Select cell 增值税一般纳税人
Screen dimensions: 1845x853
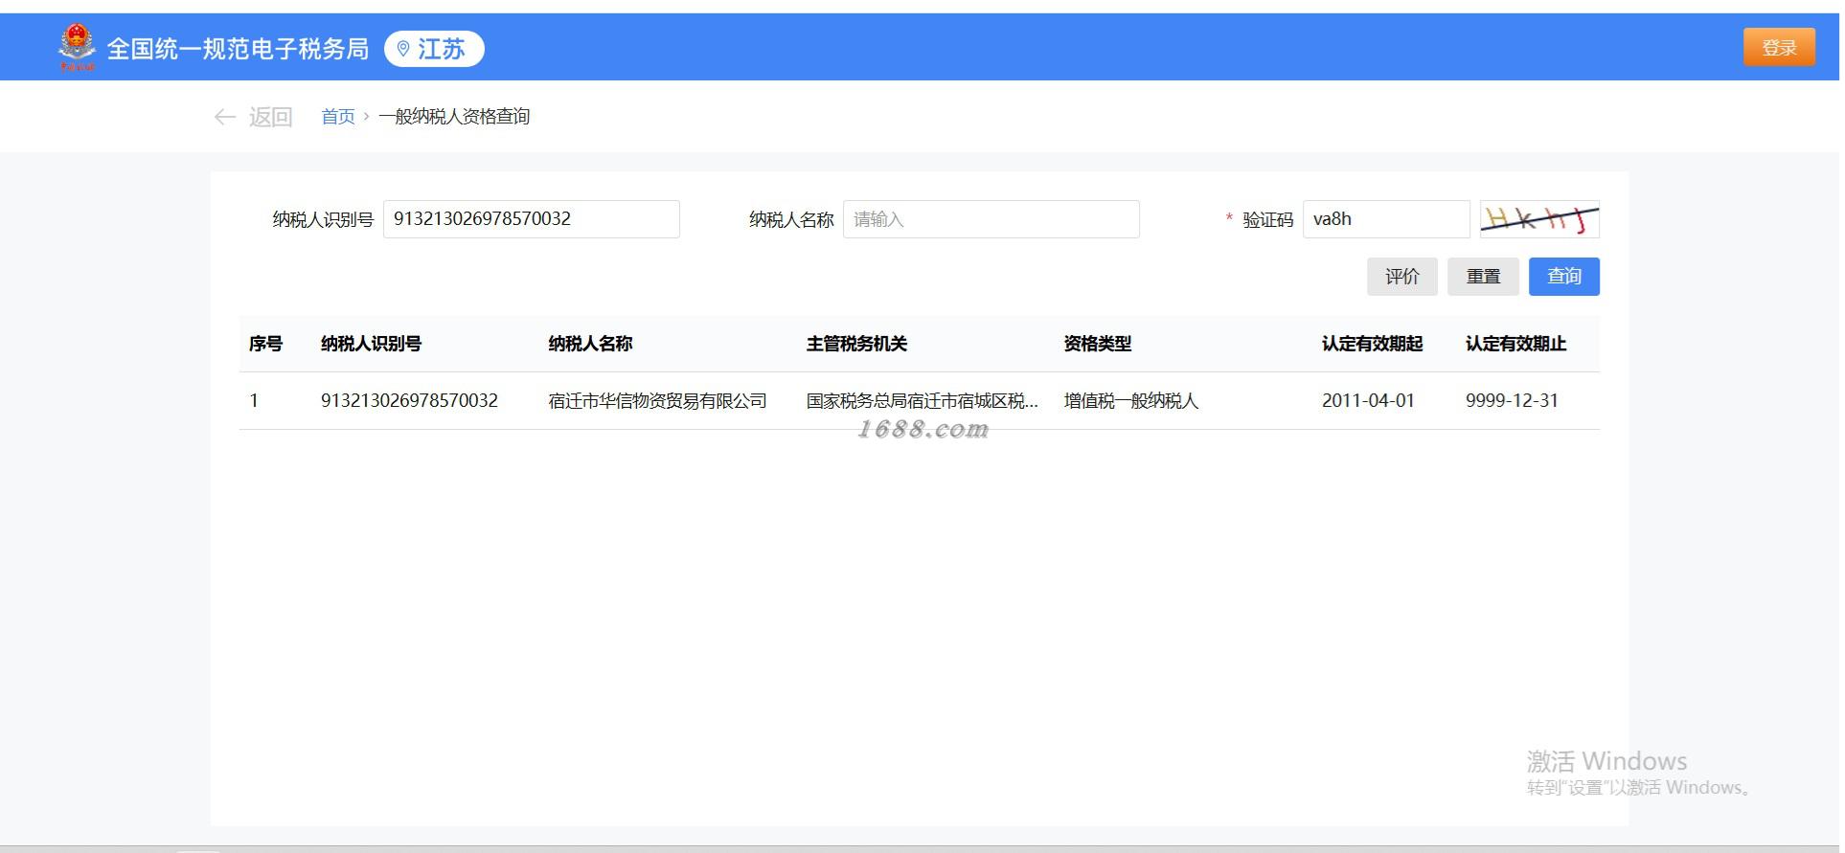tap(1131, 401)
